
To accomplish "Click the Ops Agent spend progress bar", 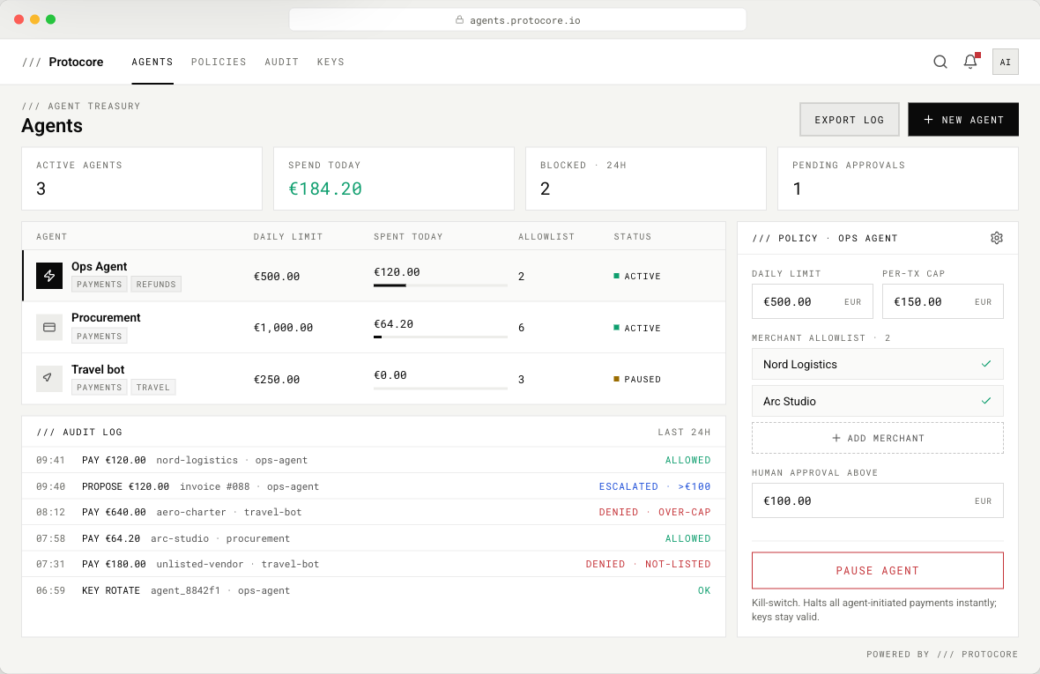I will point(441,285).
